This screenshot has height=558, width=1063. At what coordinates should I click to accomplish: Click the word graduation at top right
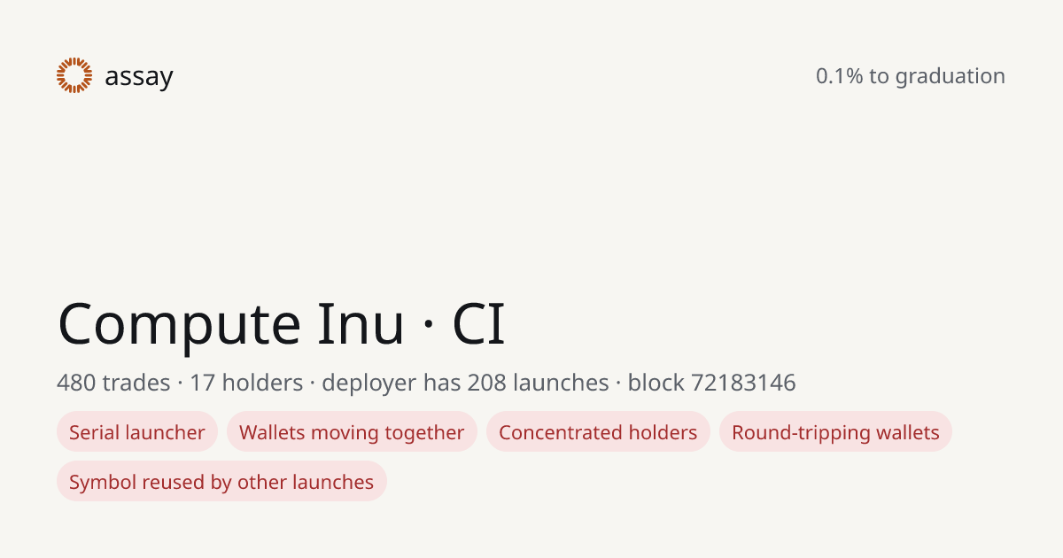(x=950, y=77)
